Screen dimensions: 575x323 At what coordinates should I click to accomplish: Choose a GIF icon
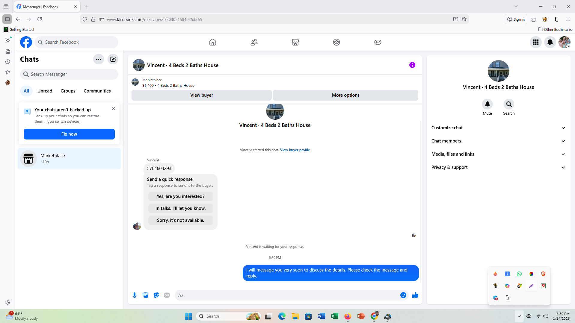click(167, 295)
